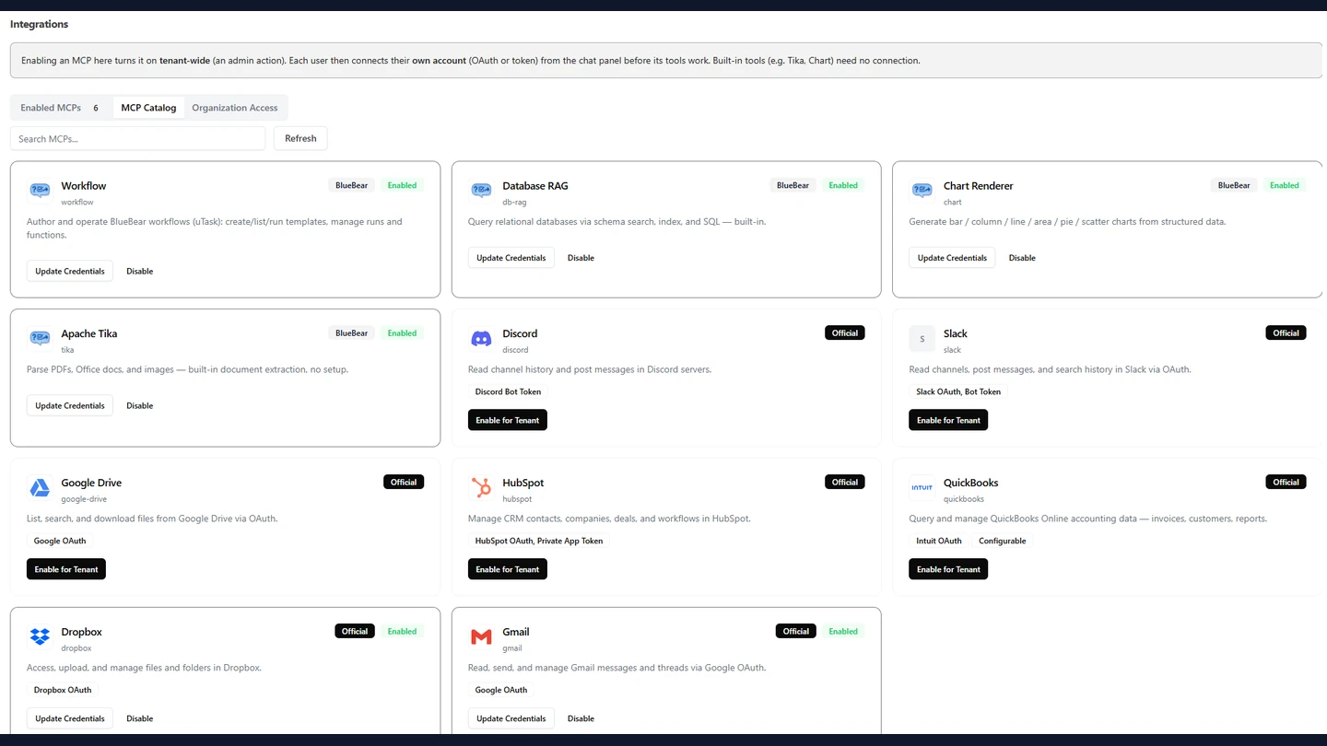Update Credentials for Dropbox
1327x746 pixels.
click(70, 718)
